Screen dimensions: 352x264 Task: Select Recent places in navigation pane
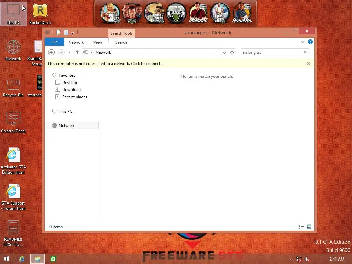[71, 97]
